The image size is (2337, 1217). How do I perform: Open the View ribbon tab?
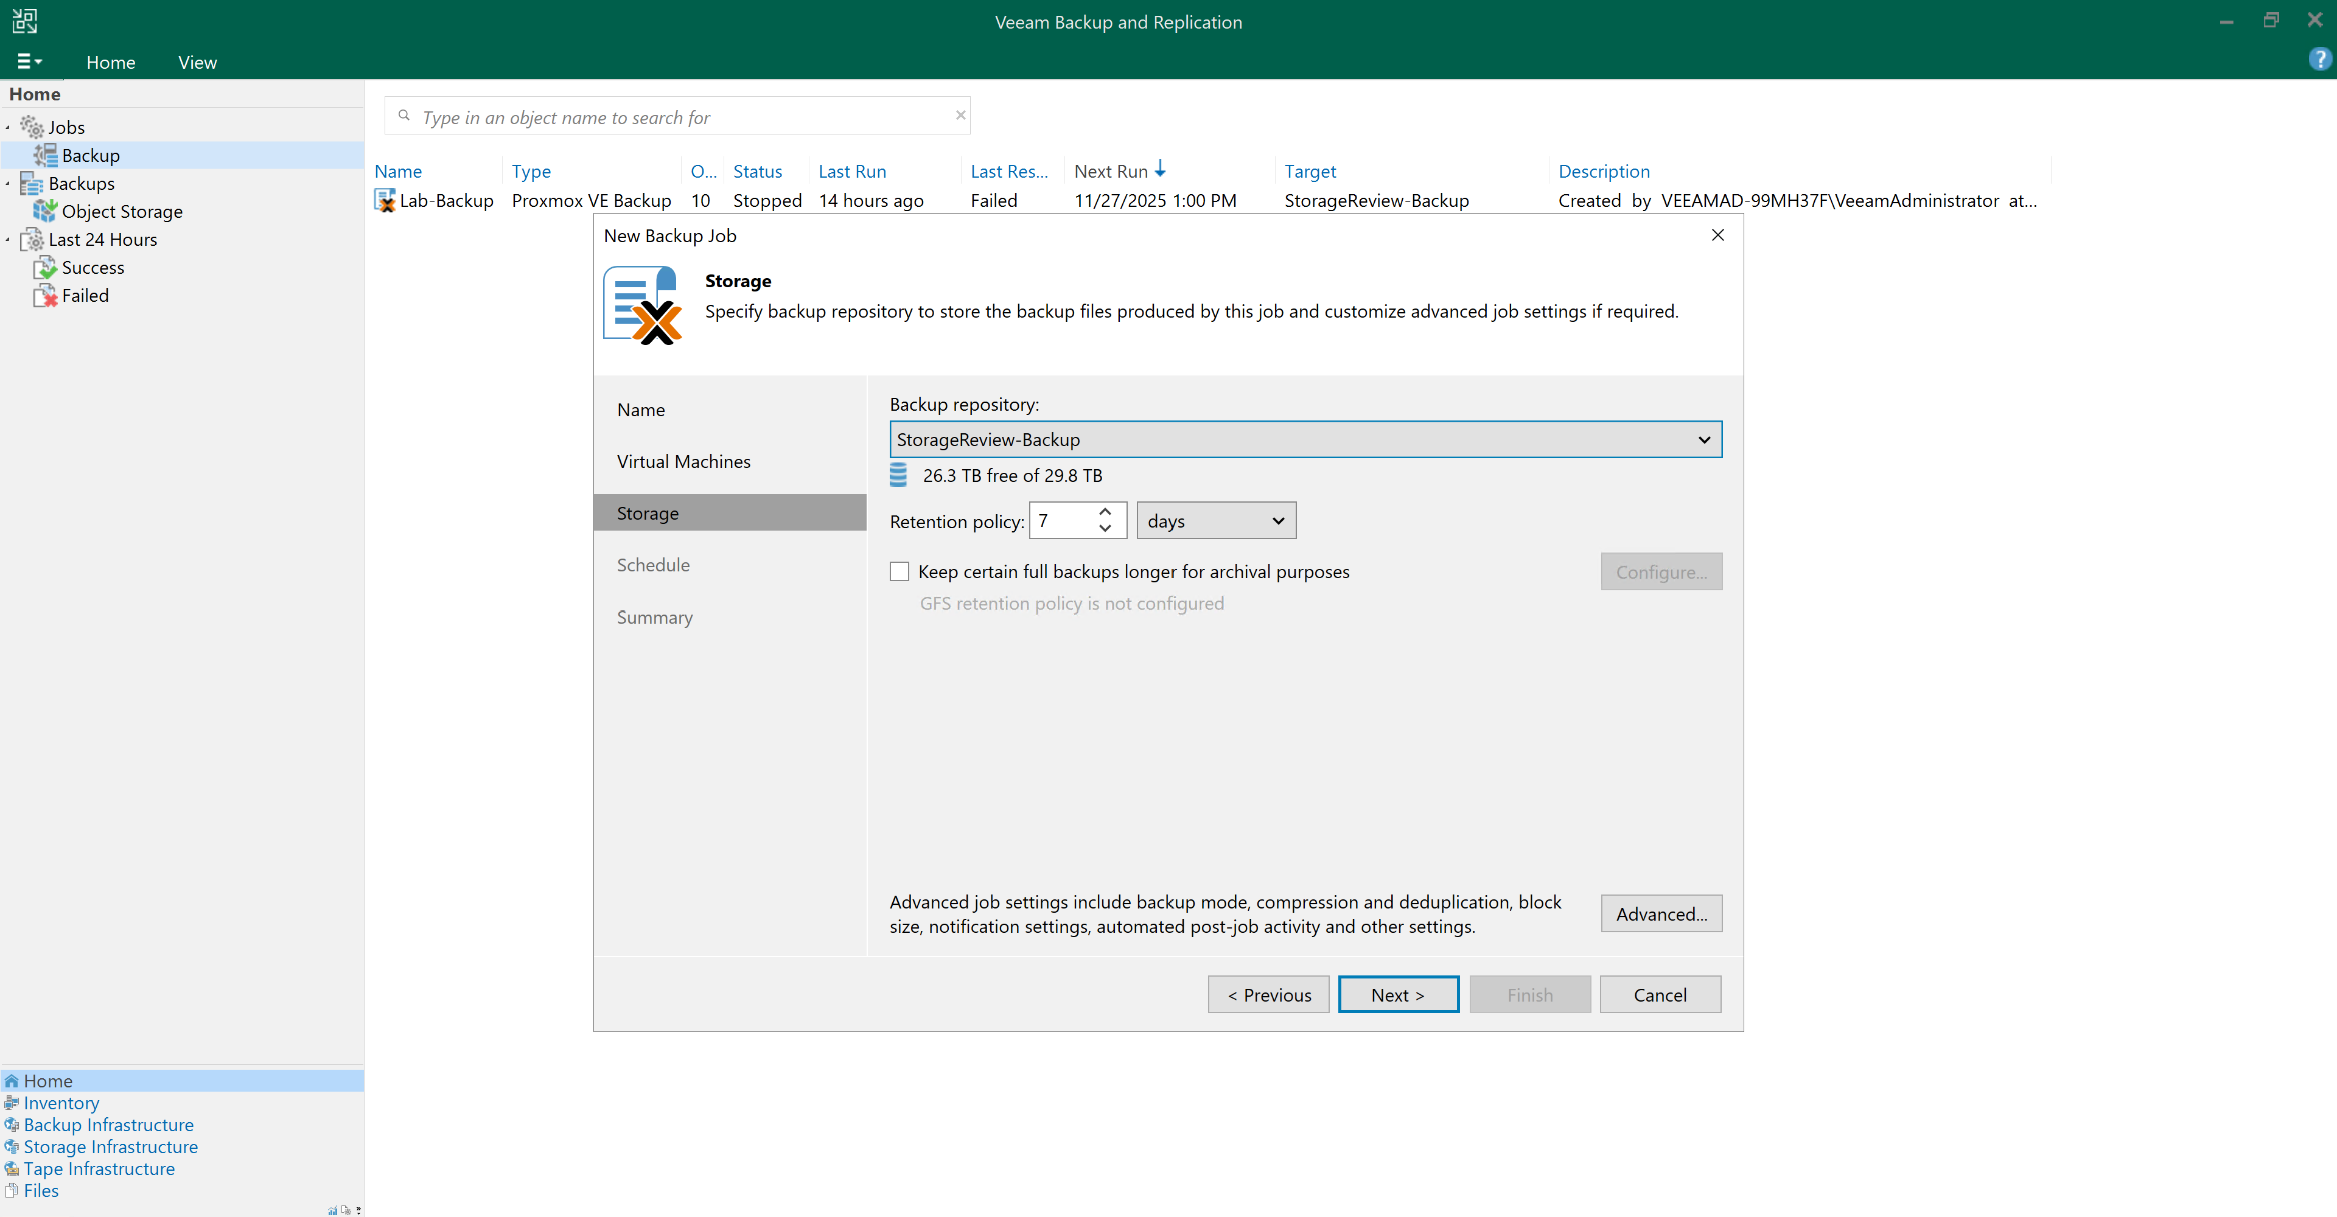click(x=197, y=61)
